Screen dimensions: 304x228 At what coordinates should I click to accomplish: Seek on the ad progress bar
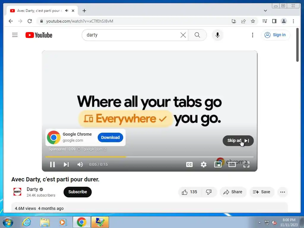[x=149, y=157]
